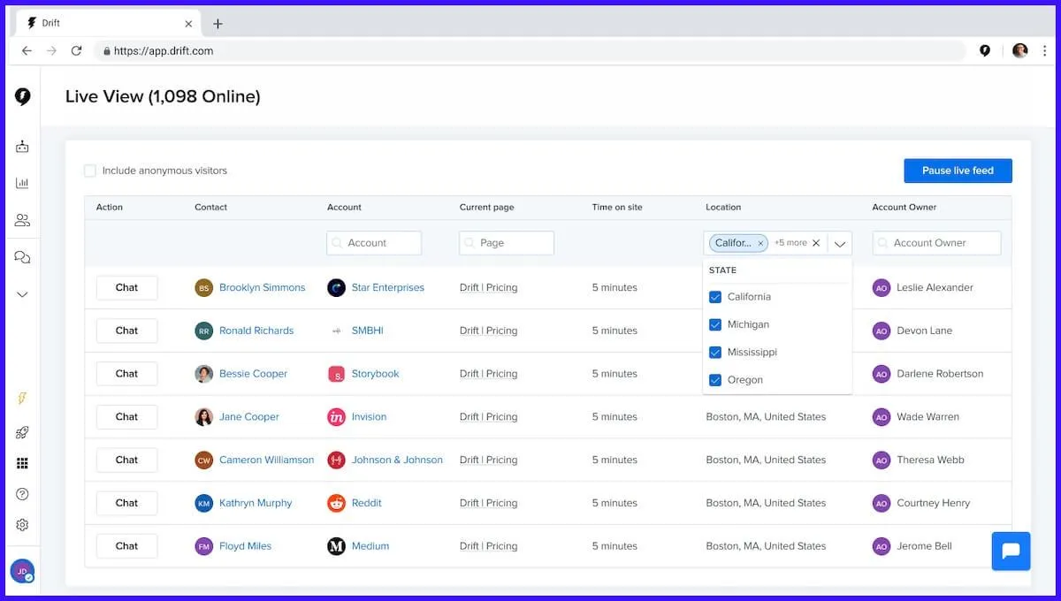The image size is (1061, 601).
Task: Open the blue chat widget button
Action: pyautogui.click(x=1011, y=551)
